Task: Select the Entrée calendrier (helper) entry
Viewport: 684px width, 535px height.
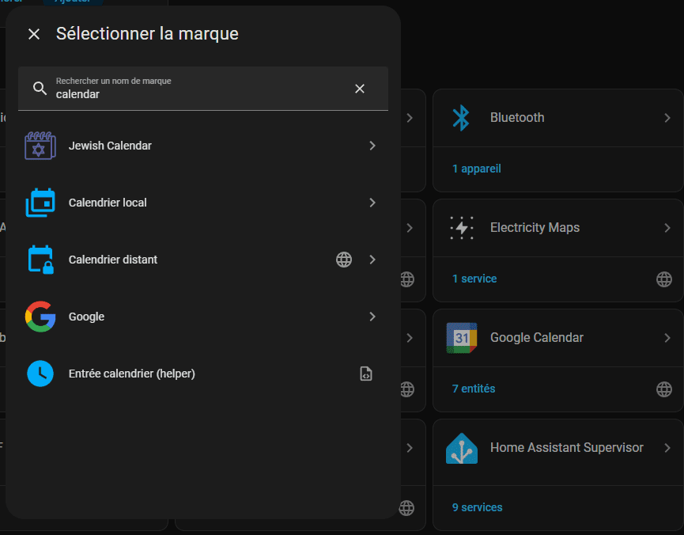Action: point(132,374)
